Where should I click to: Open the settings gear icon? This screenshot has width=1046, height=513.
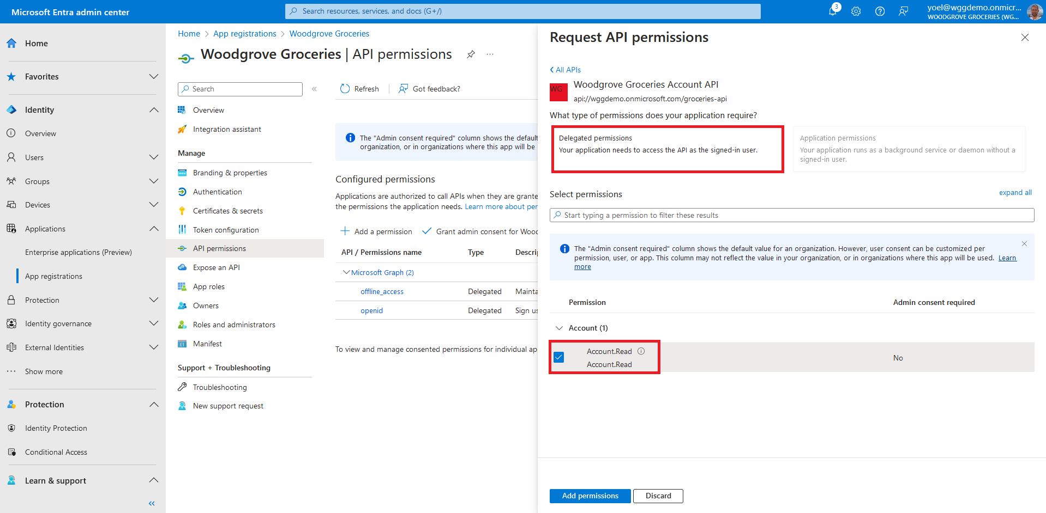[x=856, y=11]
